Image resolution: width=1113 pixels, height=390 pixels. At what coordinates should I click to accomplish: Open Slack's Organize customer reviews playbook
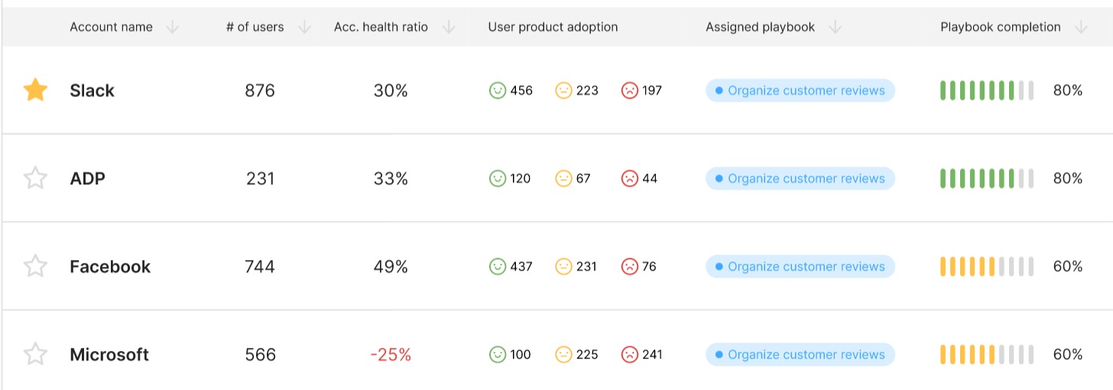(800, 90)
